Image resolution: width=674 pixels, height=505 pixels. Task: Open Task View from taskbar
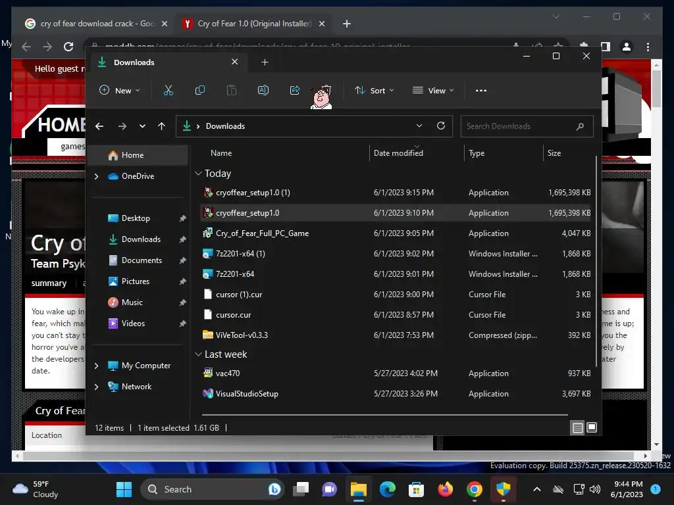[301, 489]
